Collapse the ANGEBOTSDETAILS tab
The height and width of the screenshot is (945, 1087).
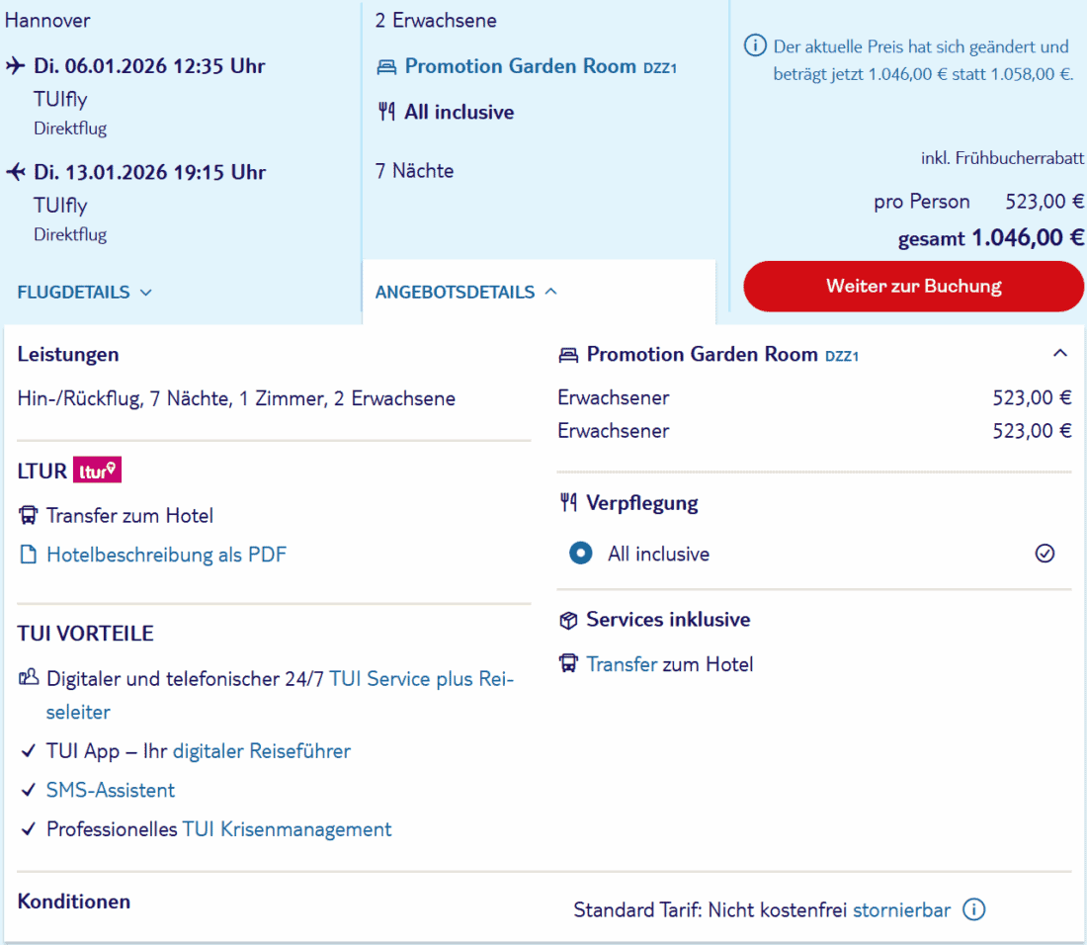click(466, 292)
